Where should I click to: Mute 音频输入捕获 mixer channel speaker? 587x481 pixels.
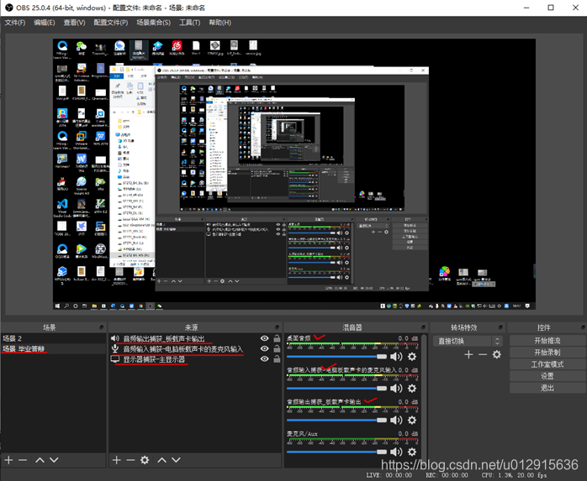(x=396, y=389)
